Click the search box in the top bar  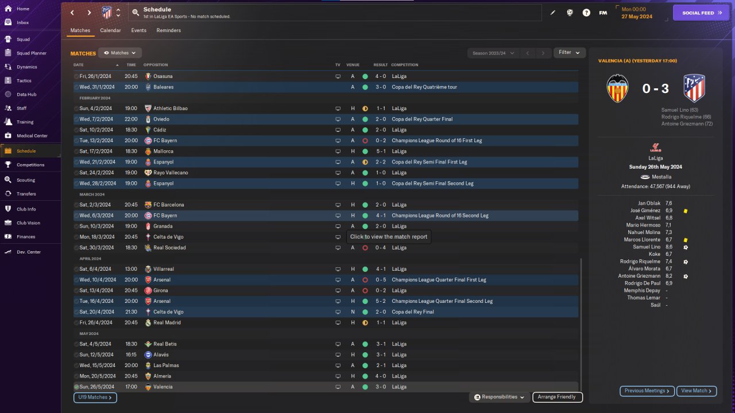tap(336, 13)
